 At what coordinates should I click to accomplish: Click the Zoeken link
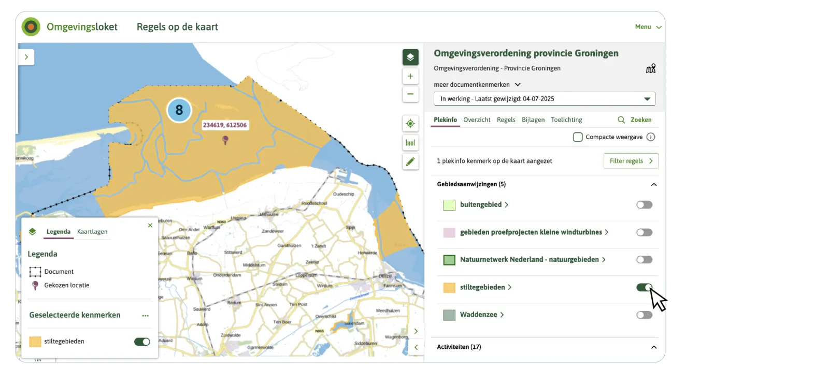641,120
